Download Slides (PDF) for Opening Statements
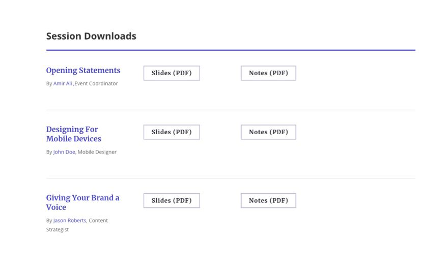 172,73
